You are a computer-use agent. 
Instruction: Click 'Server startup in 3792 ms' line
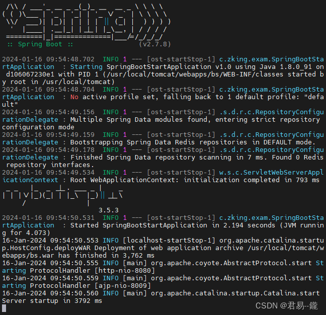[52, 301]
